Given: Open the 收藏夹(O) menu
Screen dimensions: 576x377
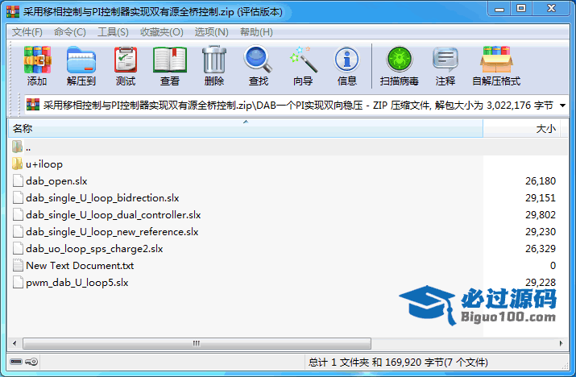Looking at the screenshot, I should (162, 32).
